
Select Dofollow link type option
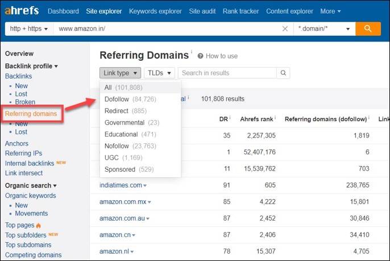tap(140, 100)
